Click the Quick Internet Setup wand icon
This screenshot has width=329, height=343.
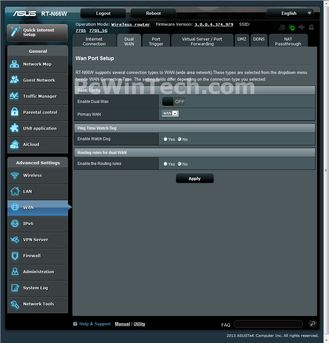[x=15, y=31]
